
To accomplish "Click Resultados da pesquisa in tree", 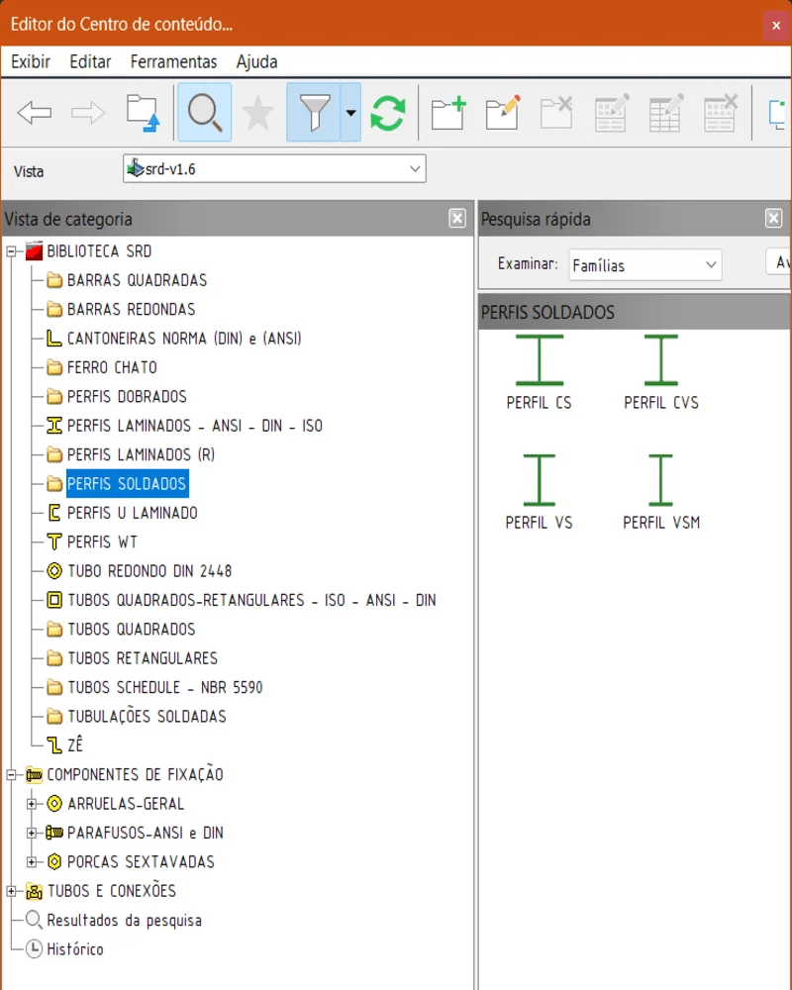I will [x=124, y=920].
